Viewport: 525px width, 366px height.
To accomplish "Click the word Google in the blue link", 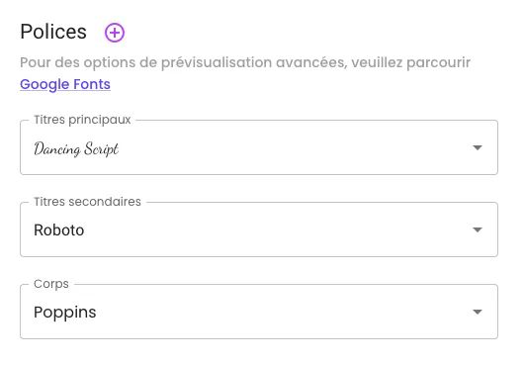I will pos(44,85).
